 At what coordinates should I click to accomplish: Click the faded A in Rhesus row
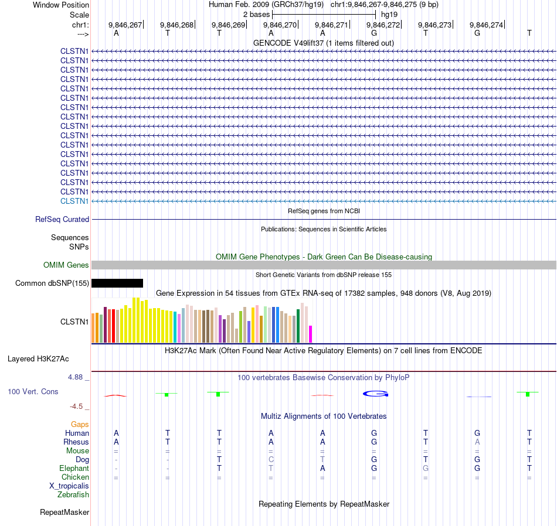tap(477, 442)
